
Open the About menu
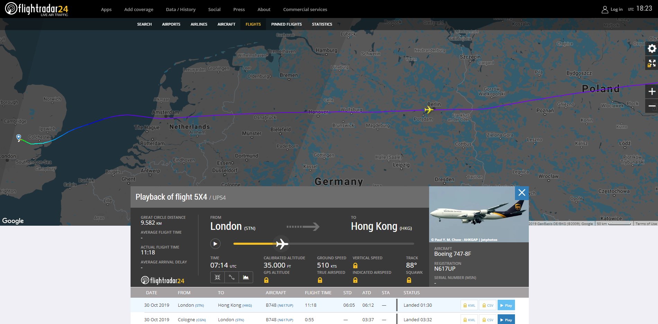tap(264, 9)
